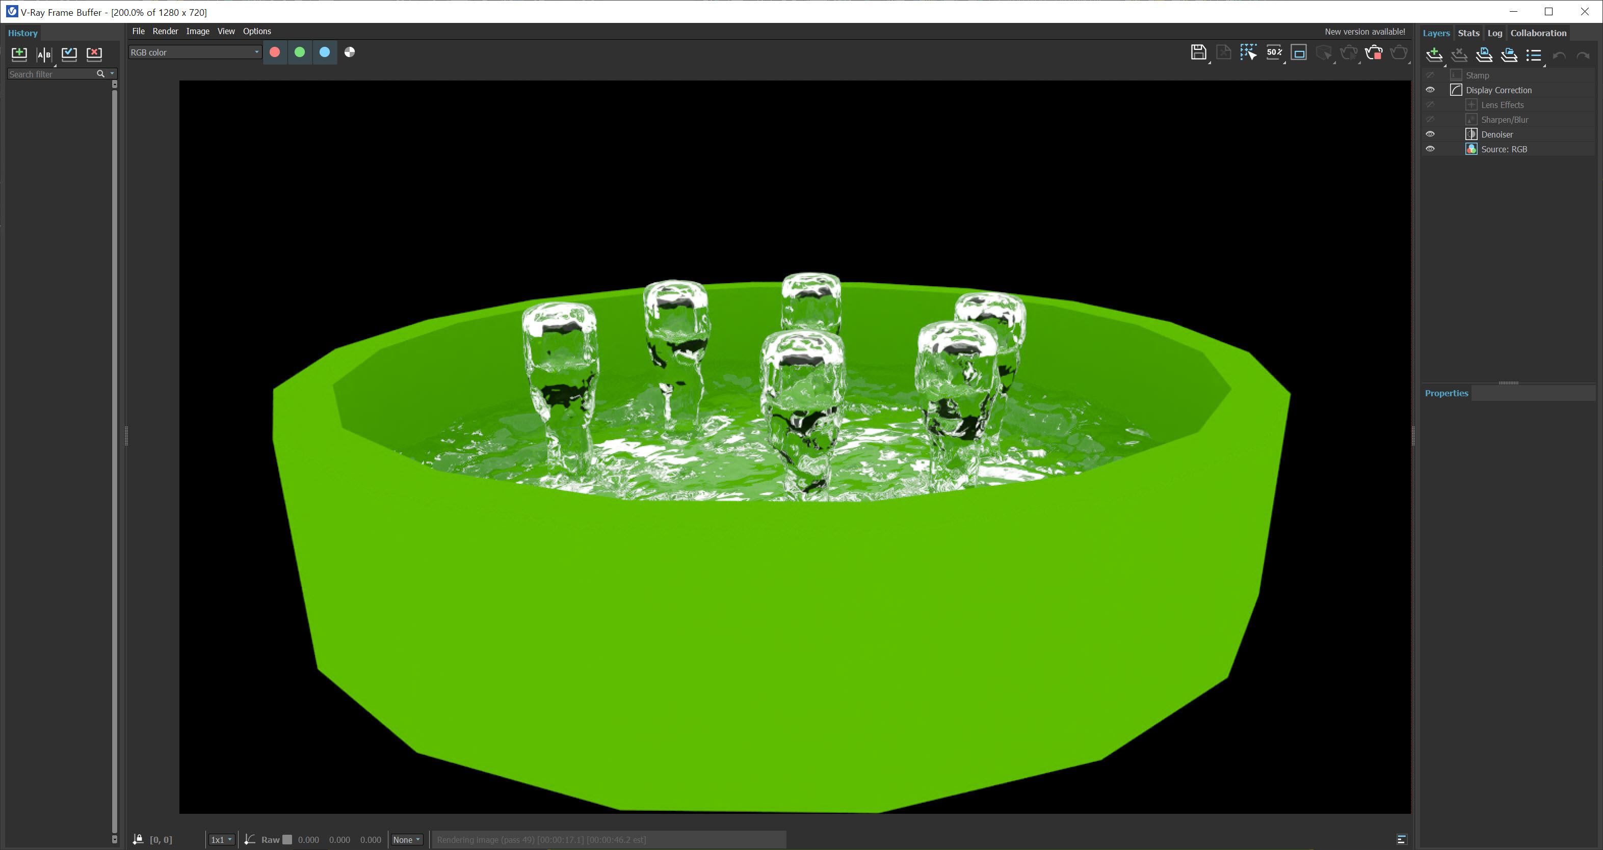The image size is (1603, 850).
Task: Toggle the red channel button
Action: click(274, 52)
